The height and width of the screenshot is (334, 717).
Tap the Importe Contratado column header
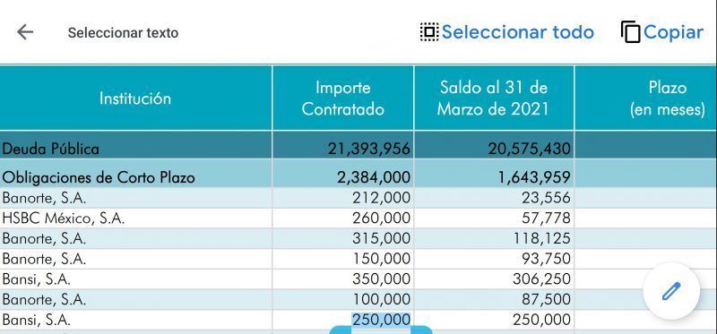tap(343, 98)
